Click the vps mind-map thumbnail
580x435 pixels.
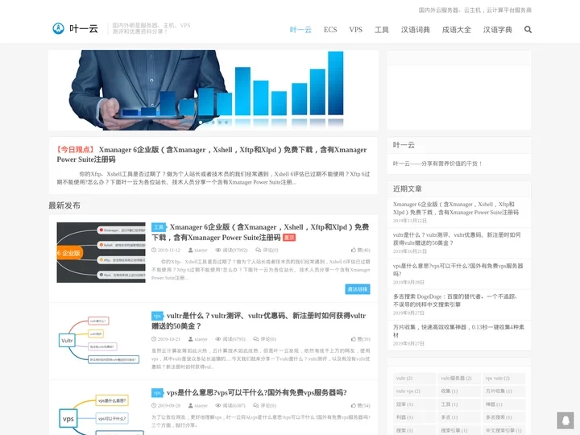coord(101,413)
